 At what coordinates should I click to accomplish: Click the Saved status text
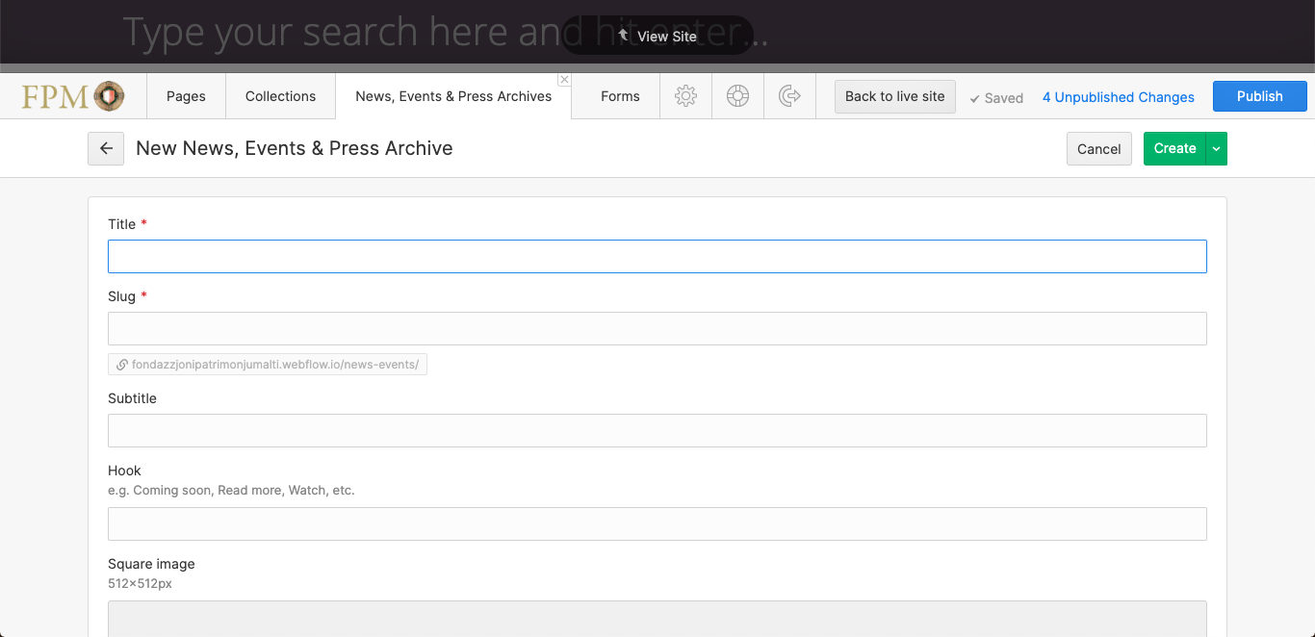coord(996,98)
